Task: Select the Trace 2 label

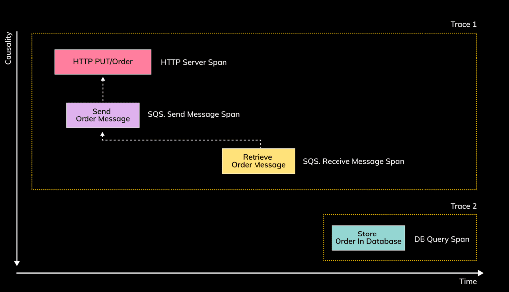Action: click(x=463, y=206)
